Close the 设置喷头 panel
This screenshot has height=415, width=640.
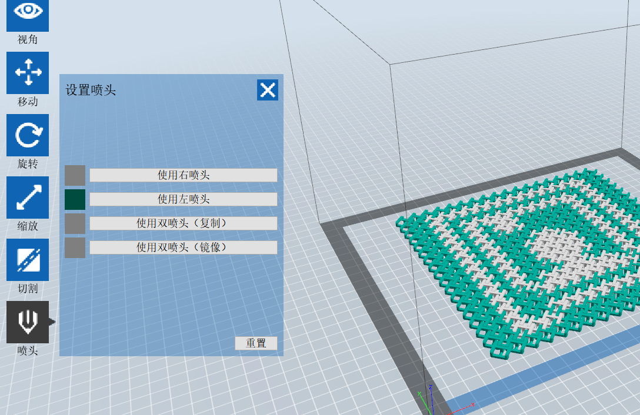pyautogui.click(x=268, y=90)
